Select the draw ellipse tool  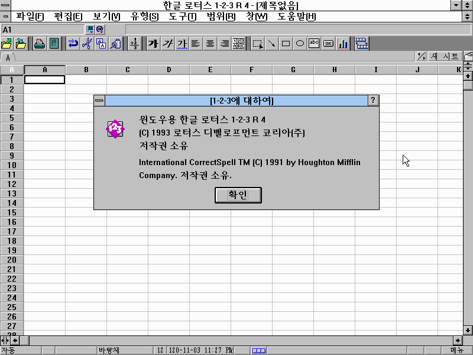pyautogui.click(x=300, y=44)
